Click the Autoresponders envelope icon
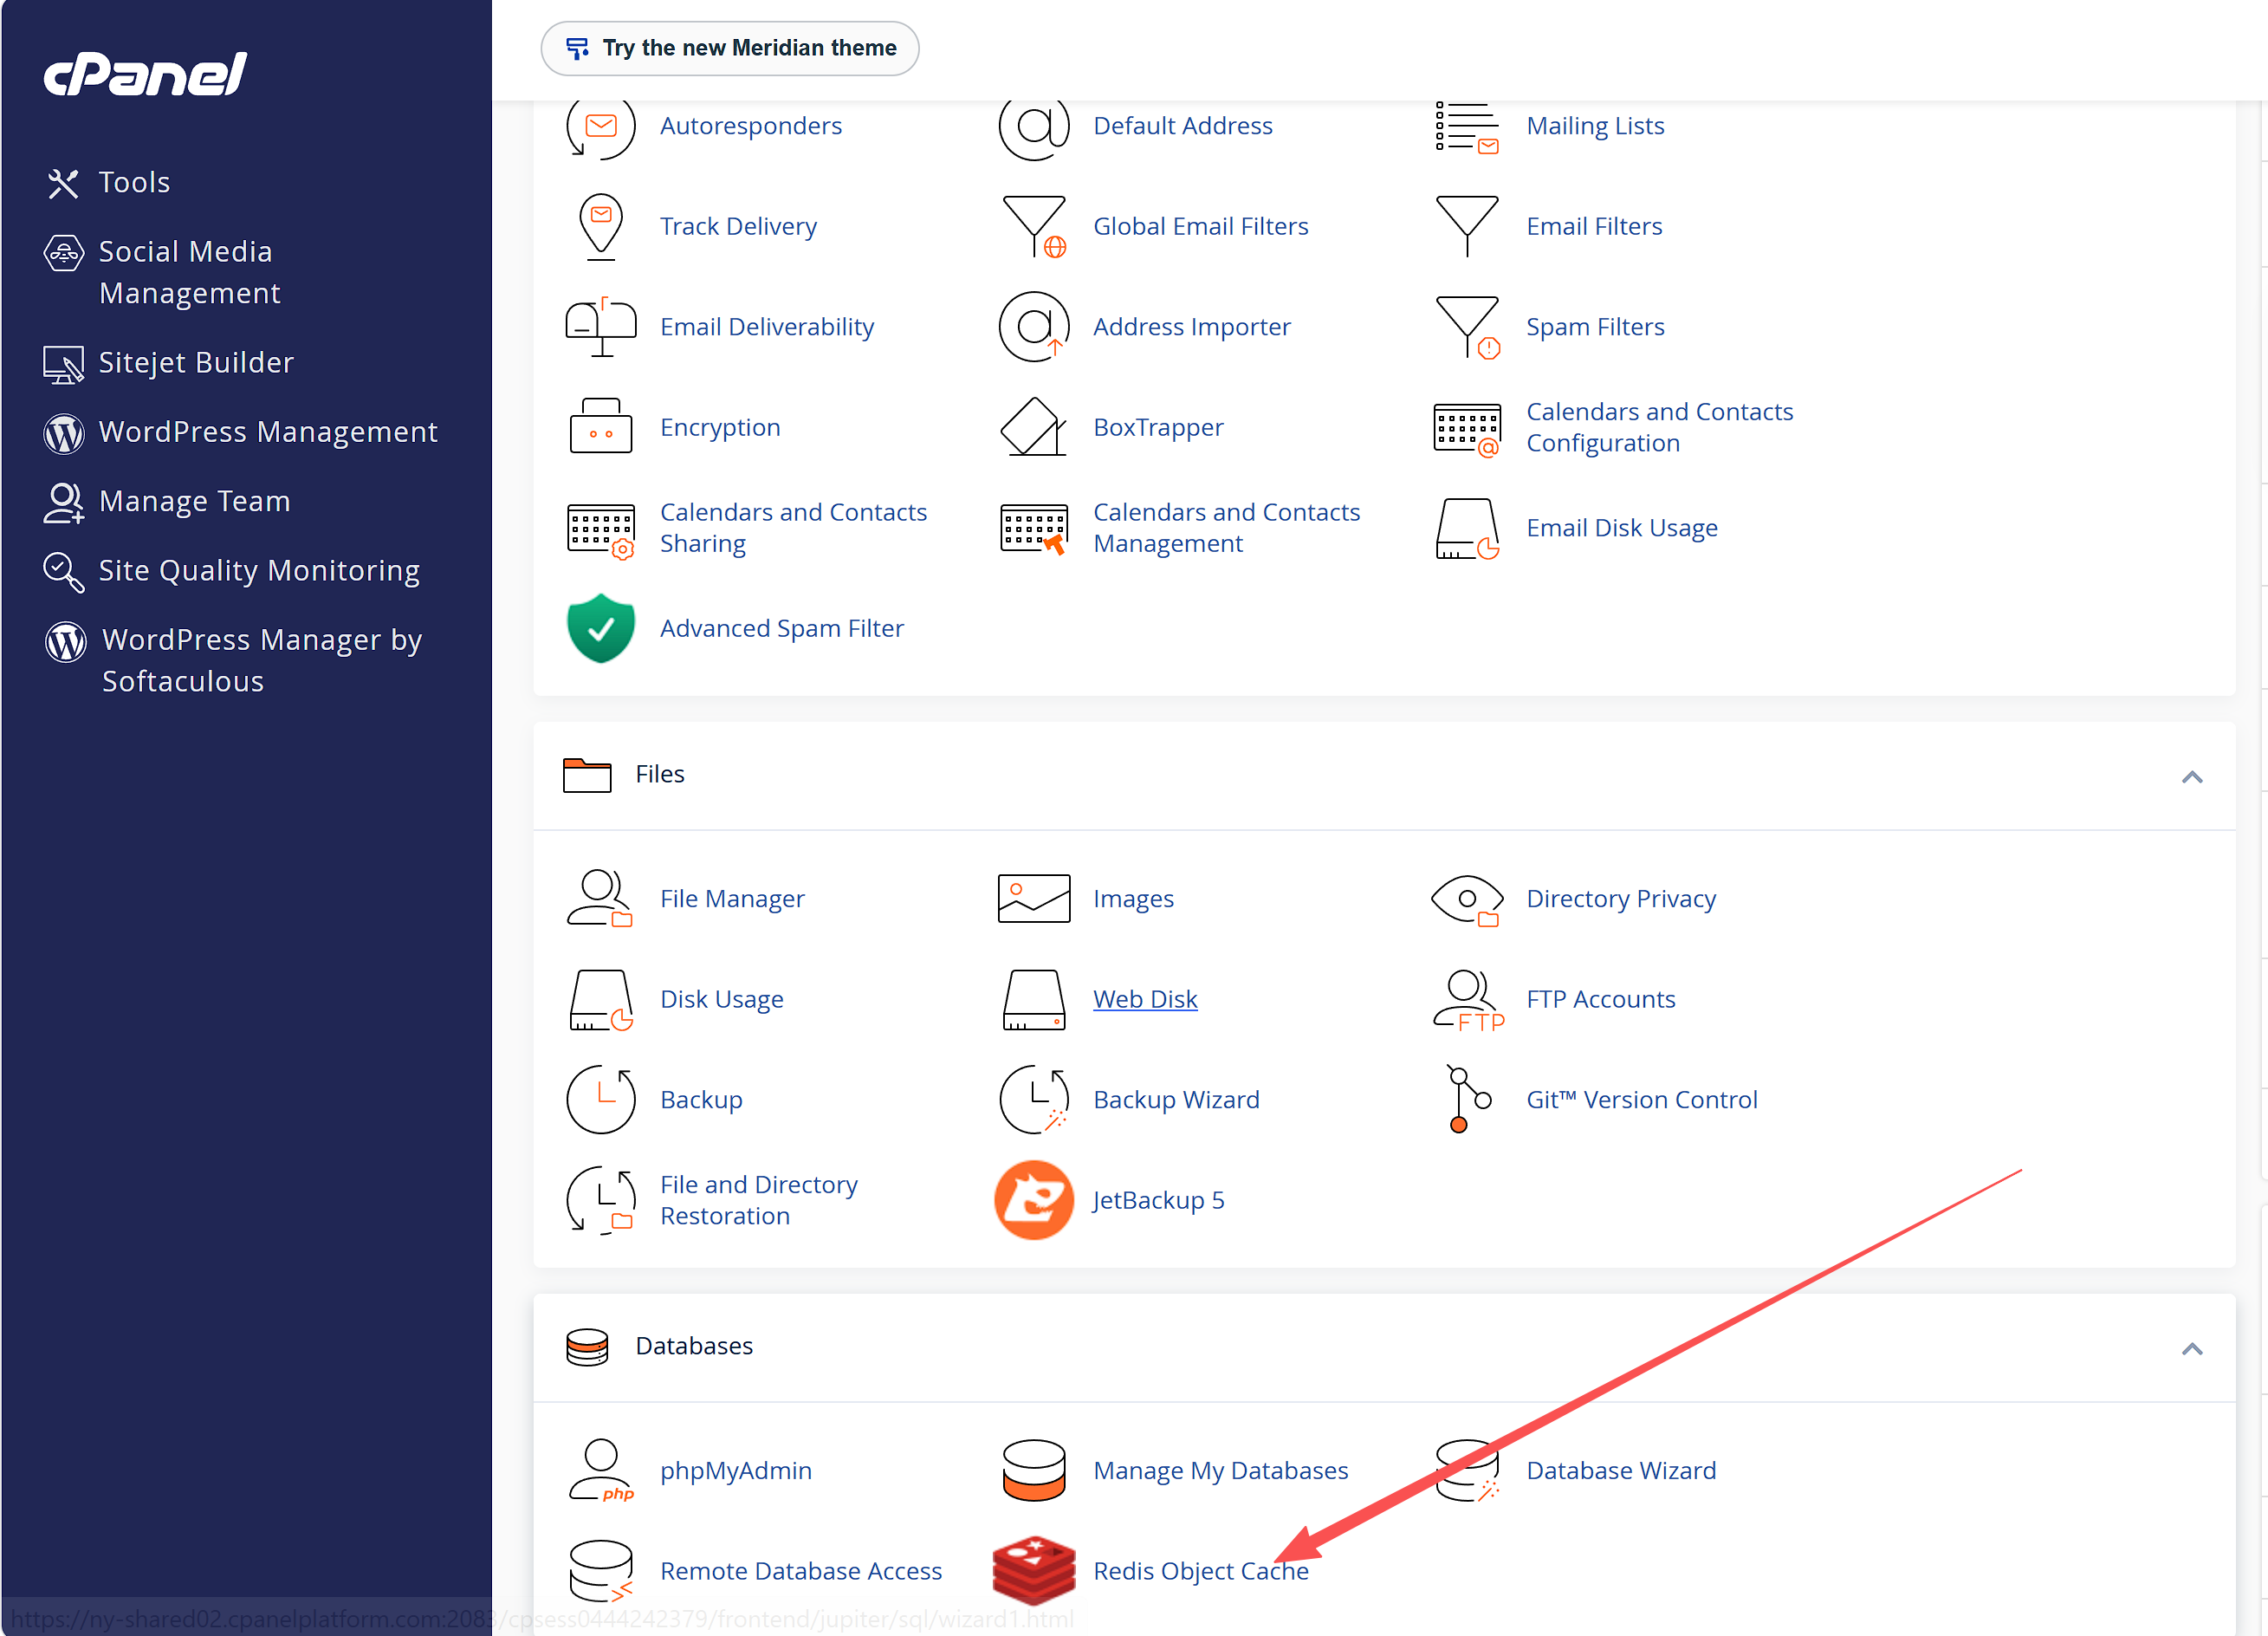This screenshot has height=1636, width=2268. pos(600,127)
